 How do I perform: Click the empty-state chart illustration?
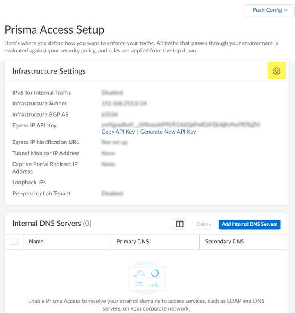(x=146, y=278)
